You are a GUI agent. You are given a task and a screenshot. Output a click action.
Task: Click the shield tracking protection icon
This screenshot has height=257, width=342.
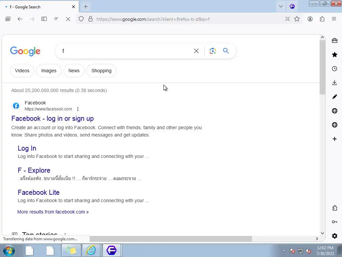(81, 19)
